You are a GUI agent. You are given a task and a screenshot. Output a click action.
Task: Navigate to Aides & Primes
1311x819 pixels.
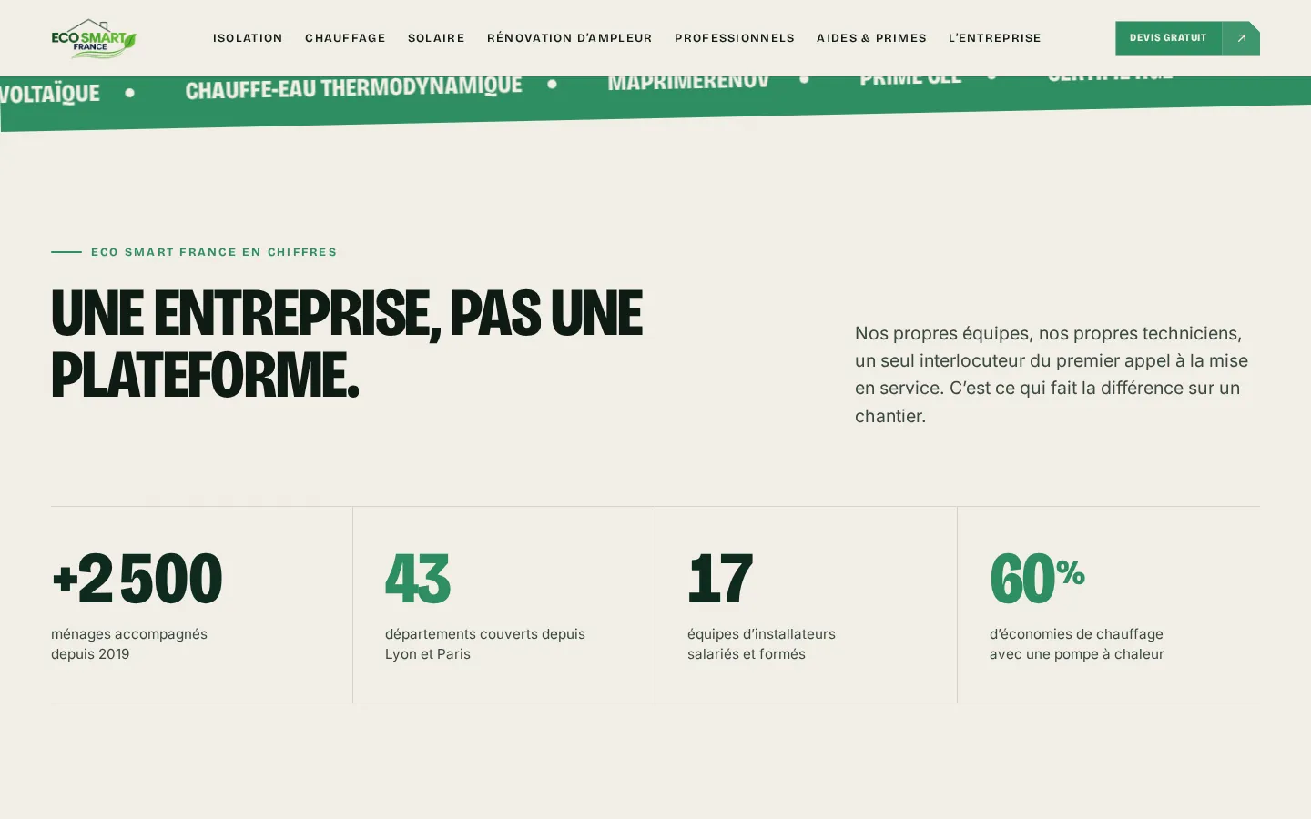coord(871,38)
